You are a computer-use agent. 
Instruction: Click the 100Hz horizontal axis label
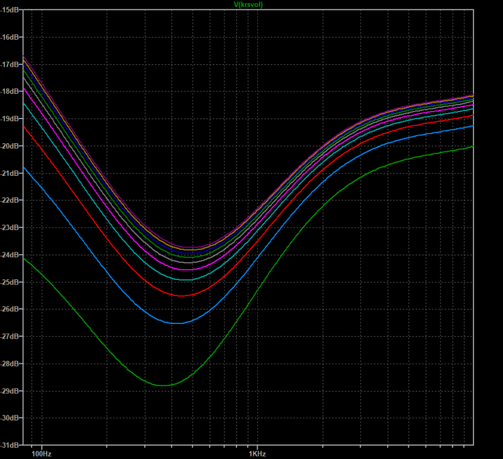(41, 453)
